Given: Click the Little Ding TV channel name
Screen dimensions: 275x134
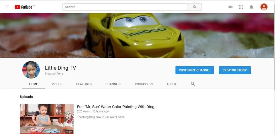Looking at the screenshot, I should click(x=60, y=68).
